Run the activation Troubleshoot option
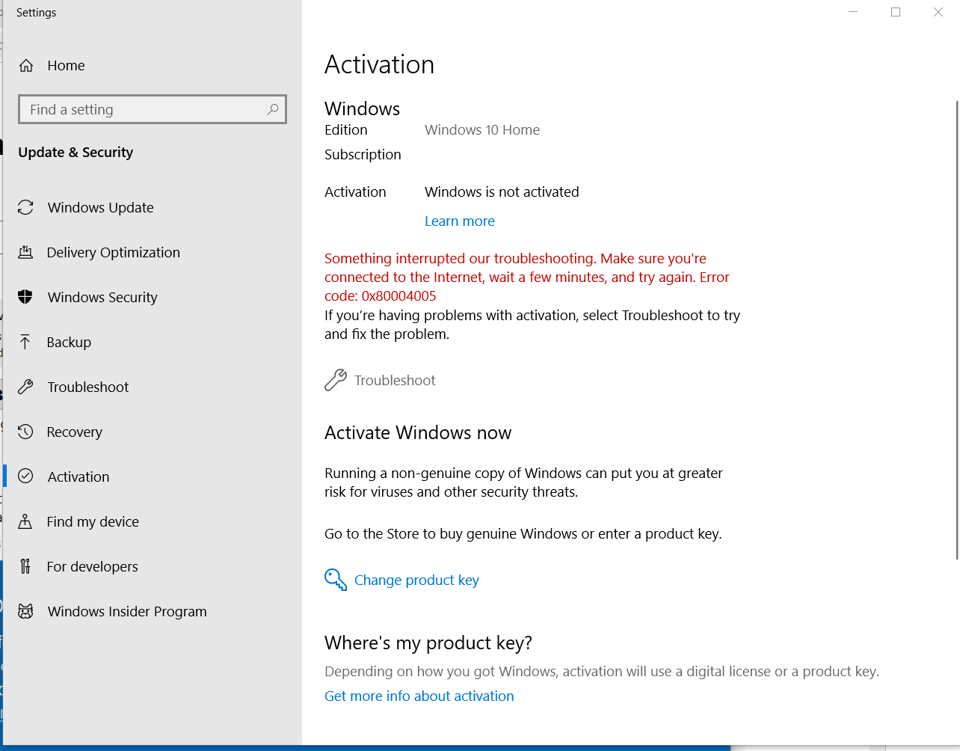 click(x=395, y=380)
